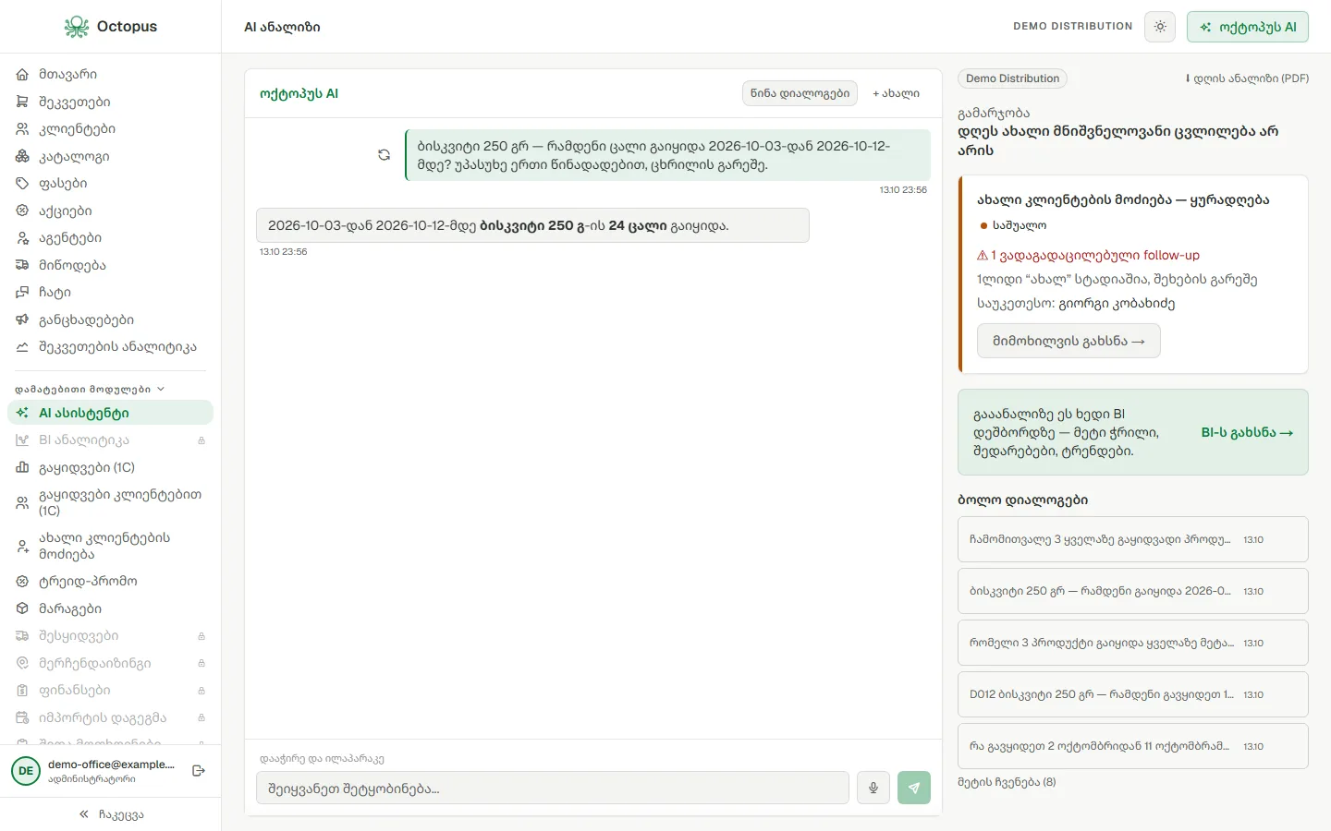The image size is (1331, 831).
Task: Click the message input field
Action: pyautogui.click(x=553, y=789)
